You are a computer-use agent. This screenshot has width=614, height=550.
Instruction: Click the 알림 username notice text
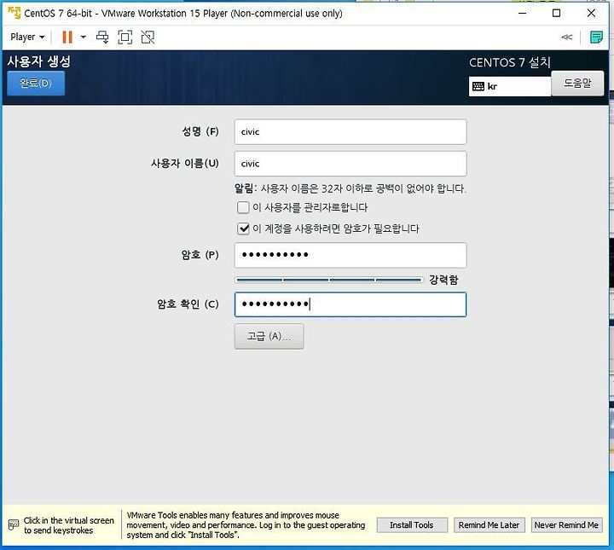point(350,188)
